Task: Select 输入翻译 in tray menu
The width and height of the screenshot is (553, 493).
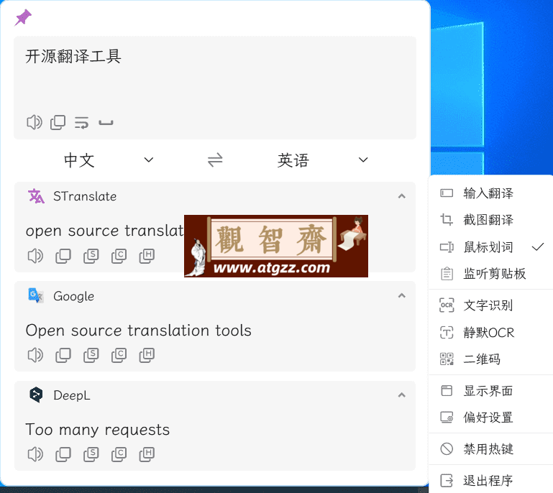Action: [491, 193]
